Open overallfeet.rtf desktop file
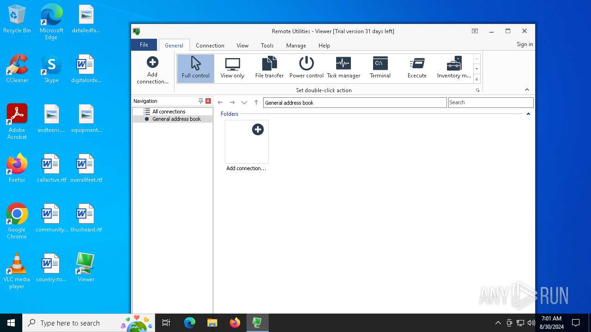Image resolution: width=591 pixels, height=332 pixels. tap(86, 169)
